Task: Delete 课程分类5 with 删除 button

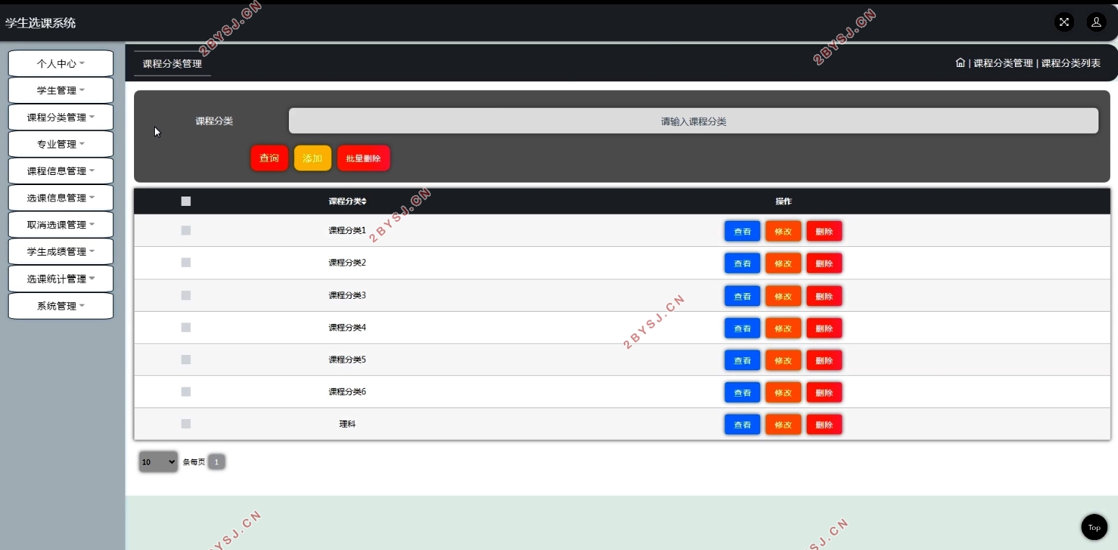Action: (x=824, y=360)
